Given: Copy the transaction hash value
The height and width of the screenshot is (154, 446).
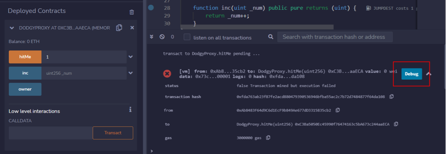Looking at the screenshot, I should (391, 97).
